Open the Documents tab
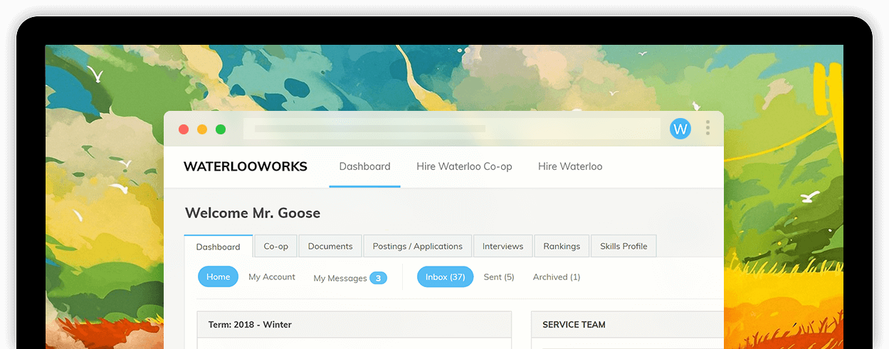This screenshot has height=349, width=889. click(x=330, y=246)
